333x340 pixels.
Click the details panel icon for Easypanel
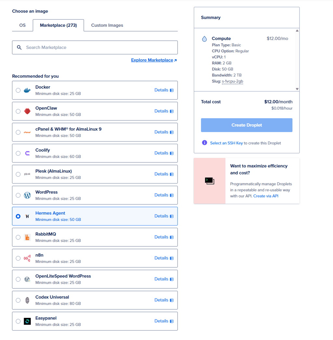[172, 321]
